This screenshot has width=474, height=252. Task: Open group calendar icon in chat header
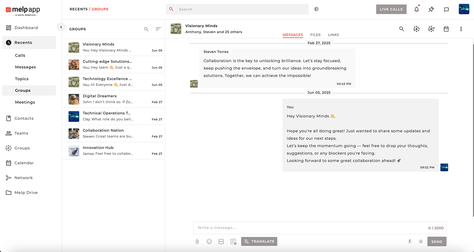point(446,29)
